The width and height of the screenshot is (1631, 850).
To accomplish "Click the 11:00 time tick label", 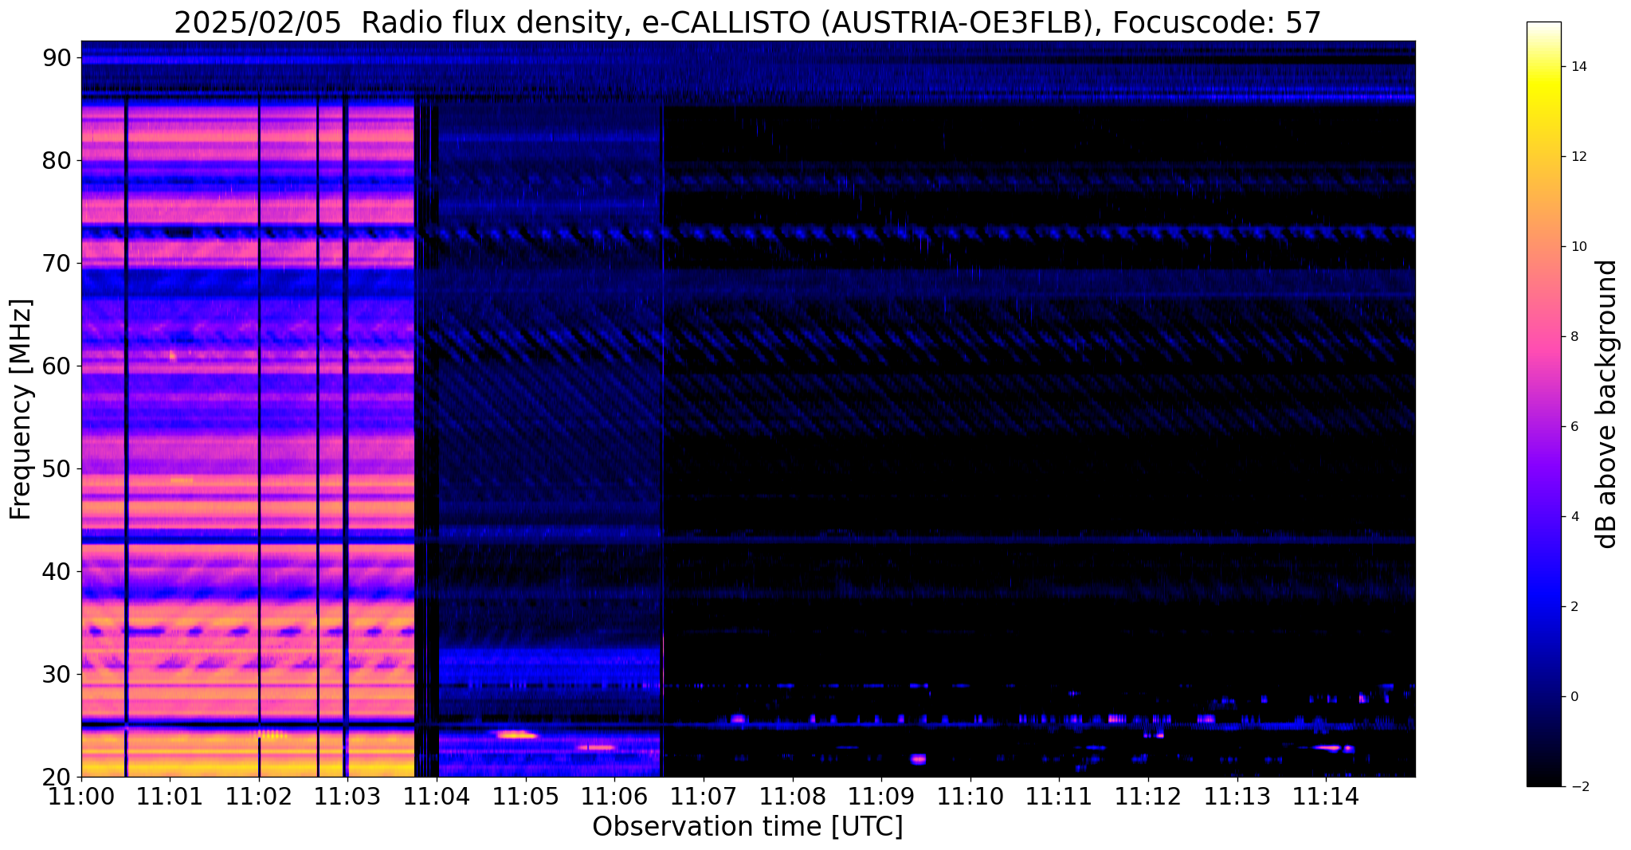I will [x=80, y=795].
